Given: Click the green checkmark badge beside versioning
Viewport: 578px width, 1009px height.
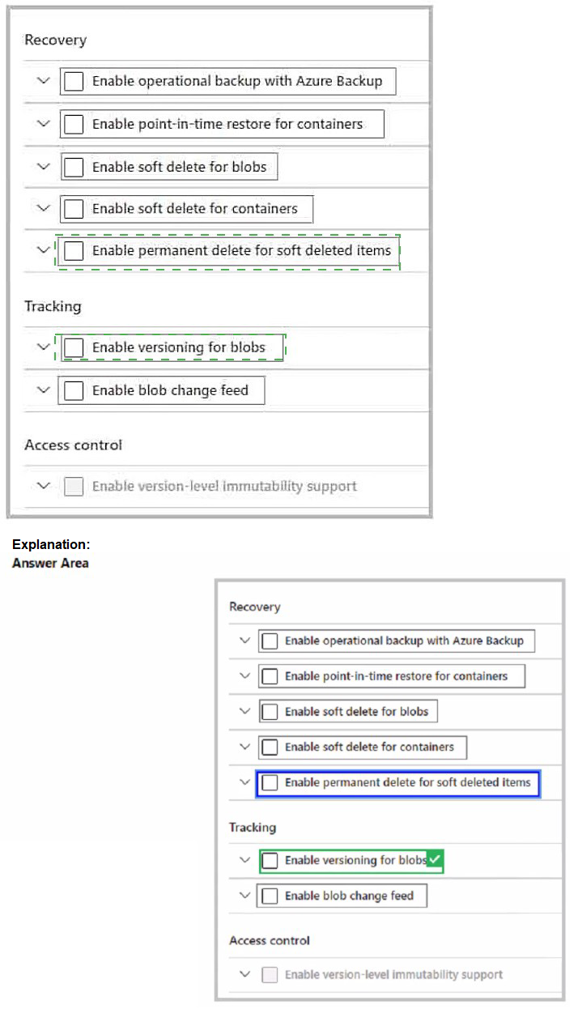Looking at the screenshot, I should (436, 860).
